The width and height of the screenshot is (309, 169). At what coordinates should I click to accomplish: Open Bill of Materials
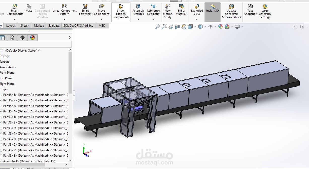click(x=182, y=10)
